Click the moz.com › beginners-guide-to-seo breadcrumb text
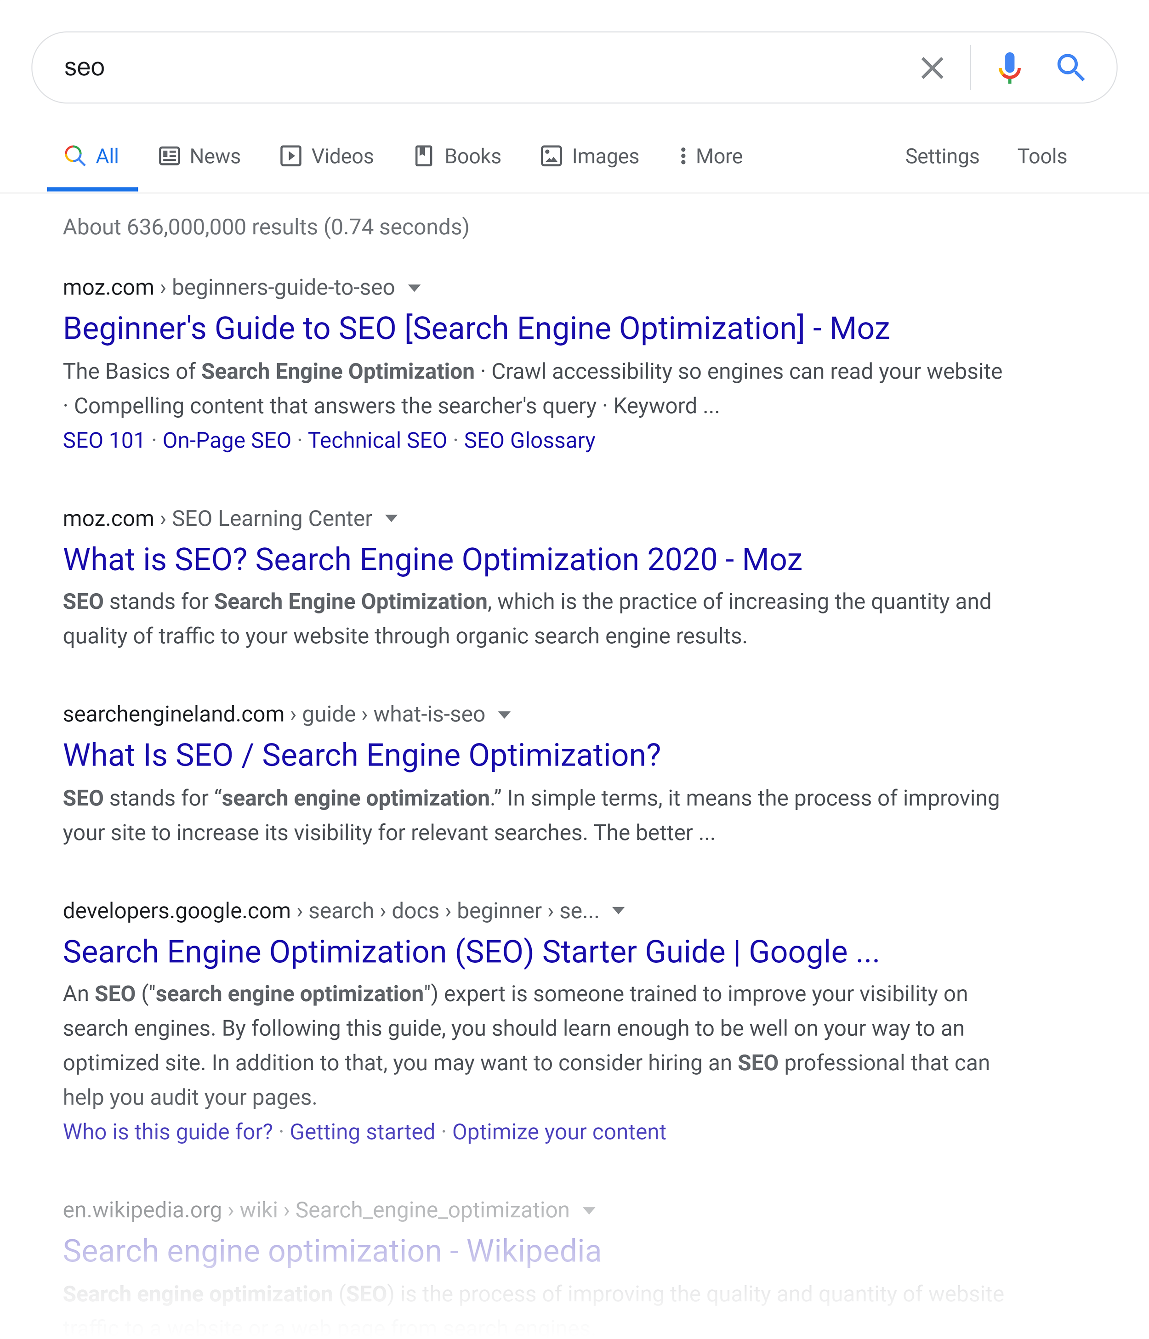This screenshot has width=1149, height=1339. tap(229, 288)
